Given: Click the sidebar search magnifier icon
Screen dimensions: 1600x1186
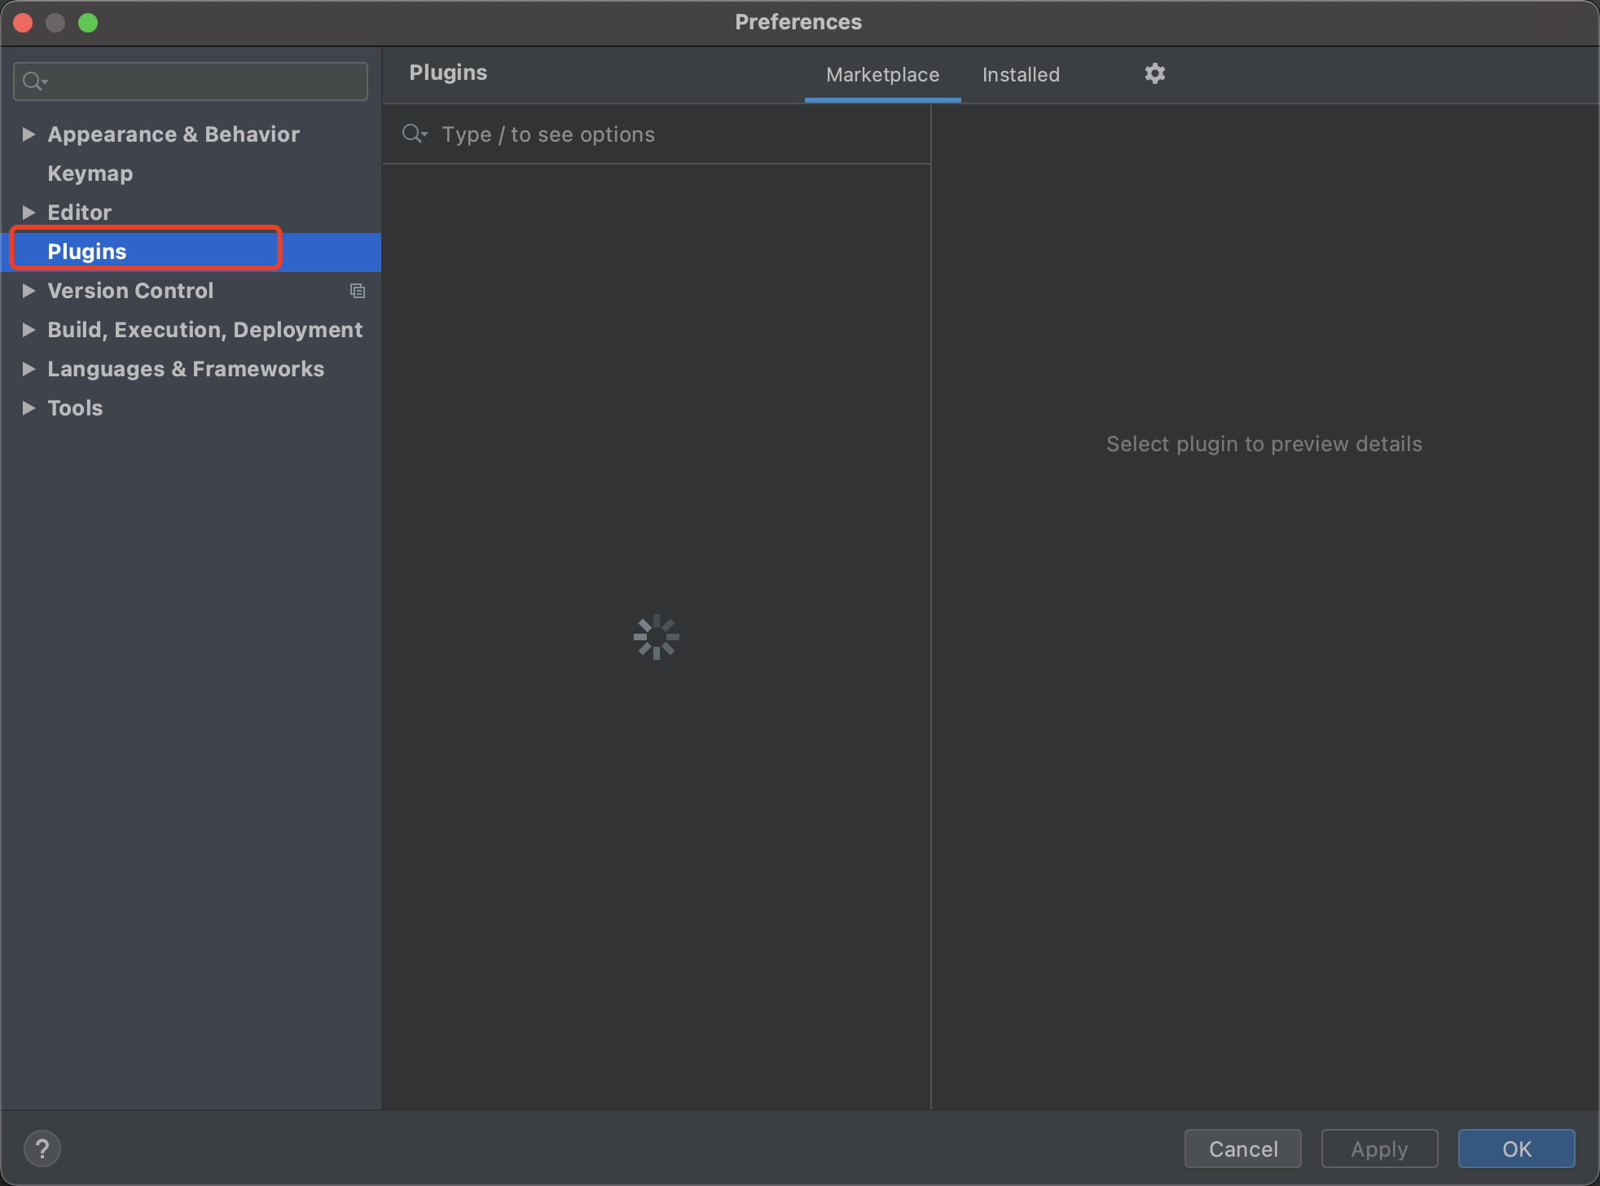Looking at the screenshot, I should tap(34, 81).
